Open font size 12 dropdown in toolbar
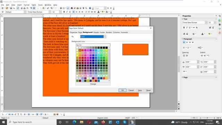 (x=60, y=12)
